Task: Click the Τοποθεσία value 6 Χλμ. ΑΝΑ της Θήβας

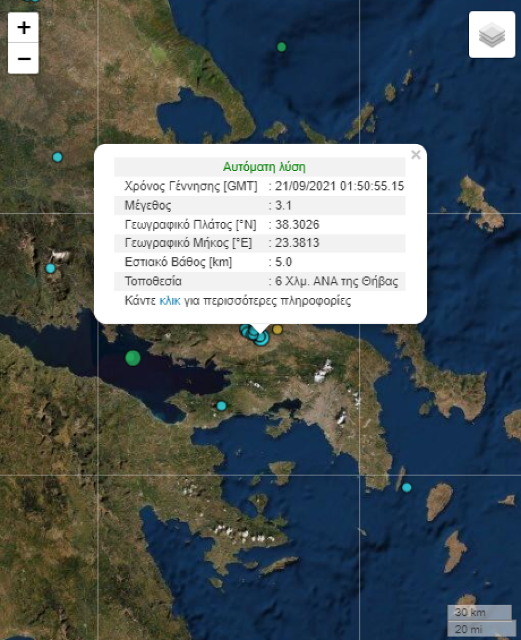Action: point(336,281)
